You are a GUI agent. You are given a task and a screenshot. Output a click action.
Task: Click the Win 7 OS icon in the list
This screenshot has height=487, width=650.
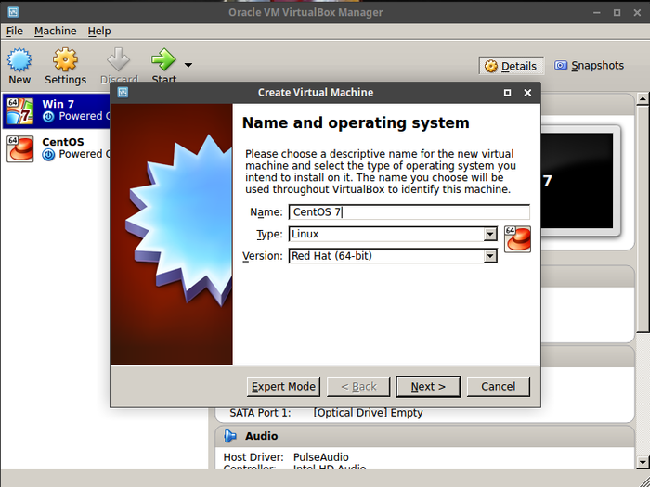19,111
